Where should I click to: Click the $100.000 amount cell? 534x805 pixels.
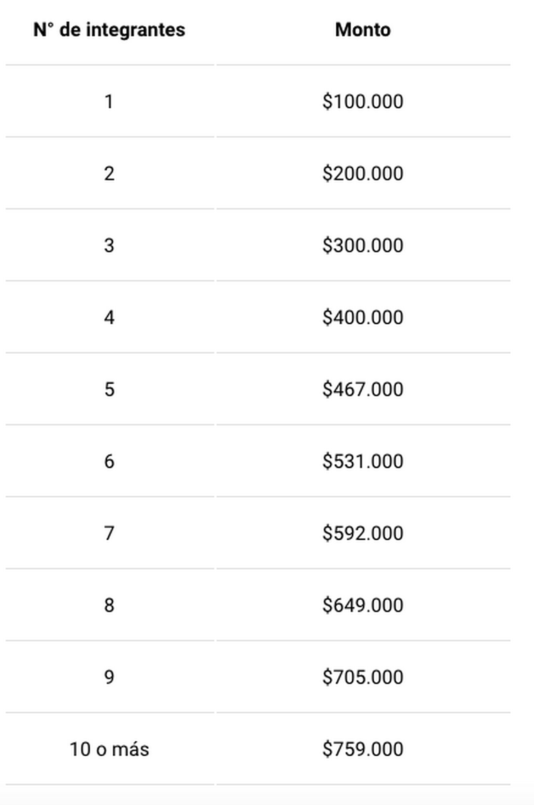pos(363,102)
